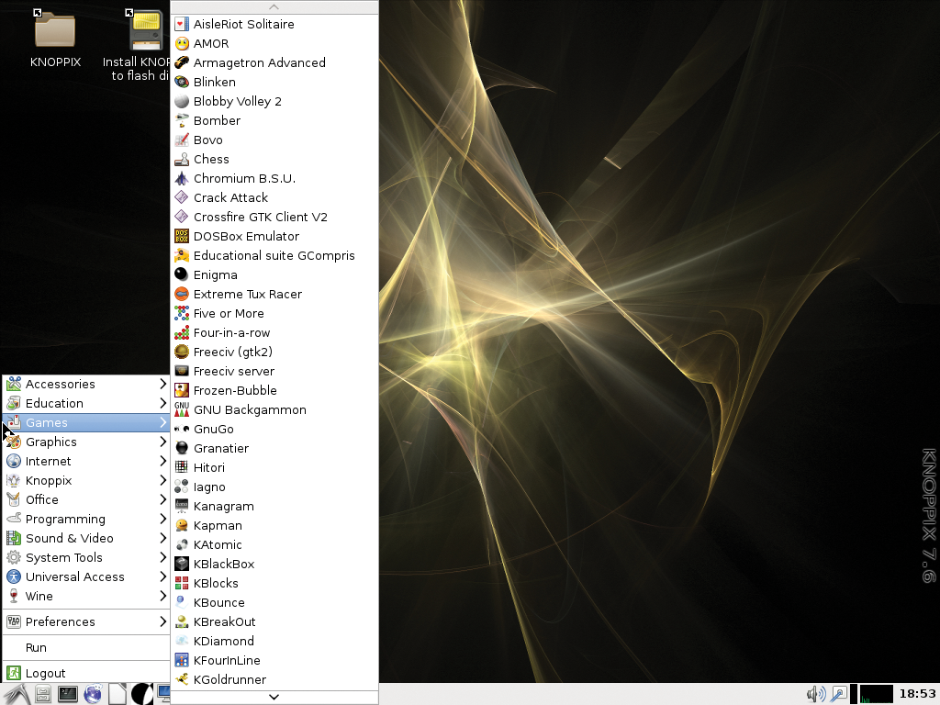Open Freeciv (gtk2) via its icon
Image resolution: width=940 pixels, height=705 pixels.
[182, 352]
